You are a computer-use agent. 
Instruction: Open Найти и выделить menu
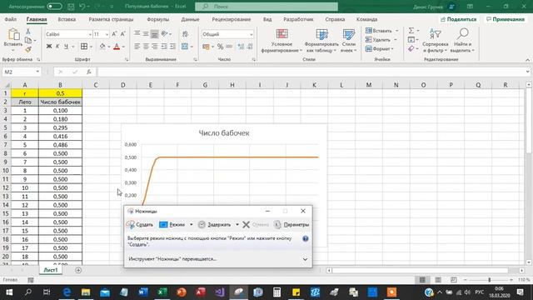pyautogui.click(x=462, y=41)
